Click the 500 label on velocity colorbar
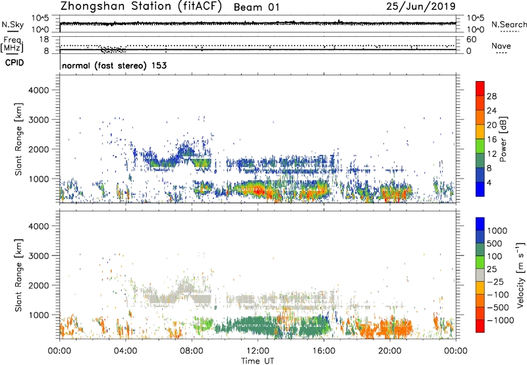The width and height of the screenshot is (527, 365). [494, 244]
